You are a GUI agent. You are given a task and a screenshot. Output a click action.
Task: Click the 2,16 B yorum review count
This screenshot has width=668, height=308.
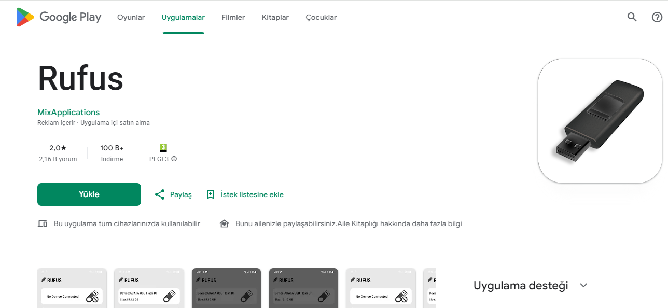click(58, 159)
